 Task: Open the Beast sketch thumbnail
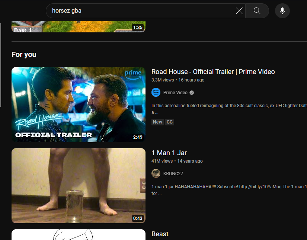click(79, 234)
